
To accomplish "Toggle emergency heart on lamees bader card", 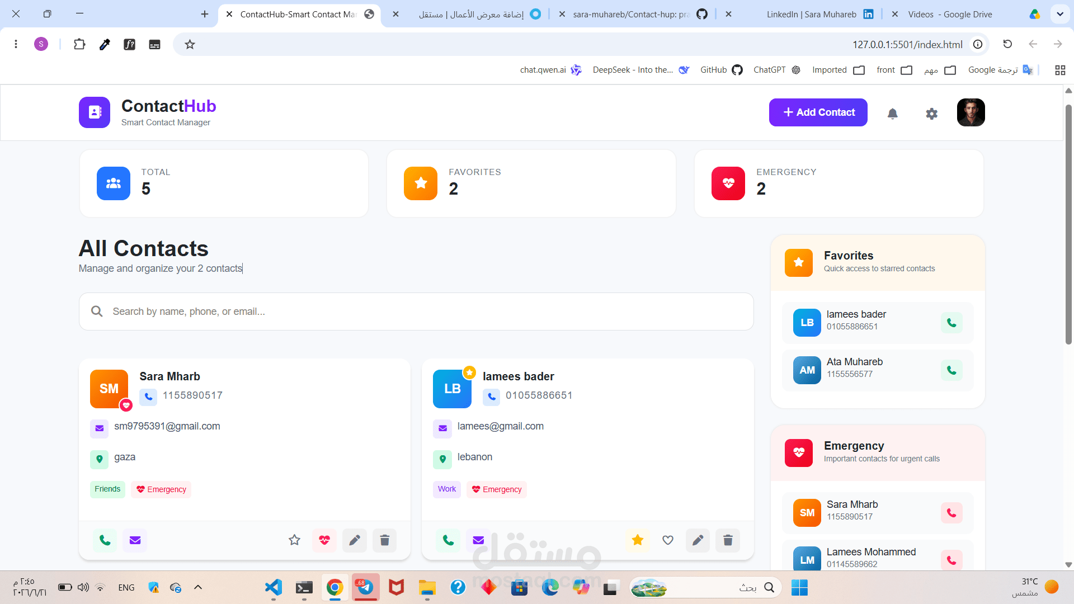I will (x=668, y=540).
